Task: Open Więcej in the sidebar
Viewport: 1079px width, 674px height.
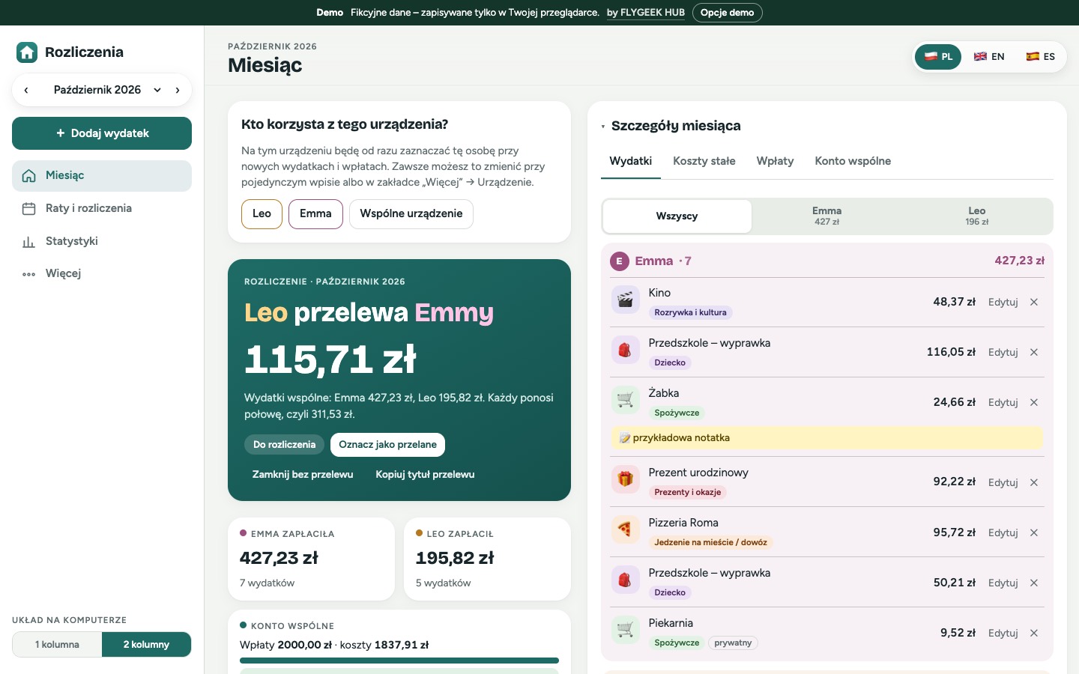Action: point(102,273)
